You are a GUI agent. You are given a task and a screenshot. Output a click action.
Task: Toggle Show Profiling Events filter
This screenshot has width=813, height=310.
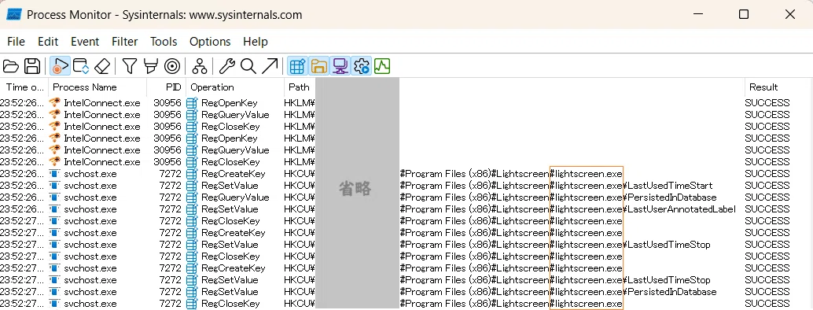pyautogui.click(x=382, y=66)
